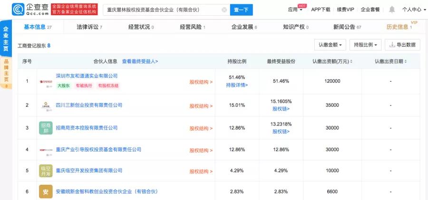
Task: Click logo of 深圳市友和道通实业有限公司
Action: [x=46, y=82]
